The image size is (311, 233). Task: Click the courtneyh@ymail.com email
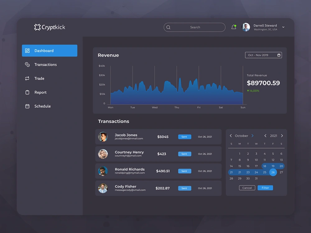click(128, 156)
